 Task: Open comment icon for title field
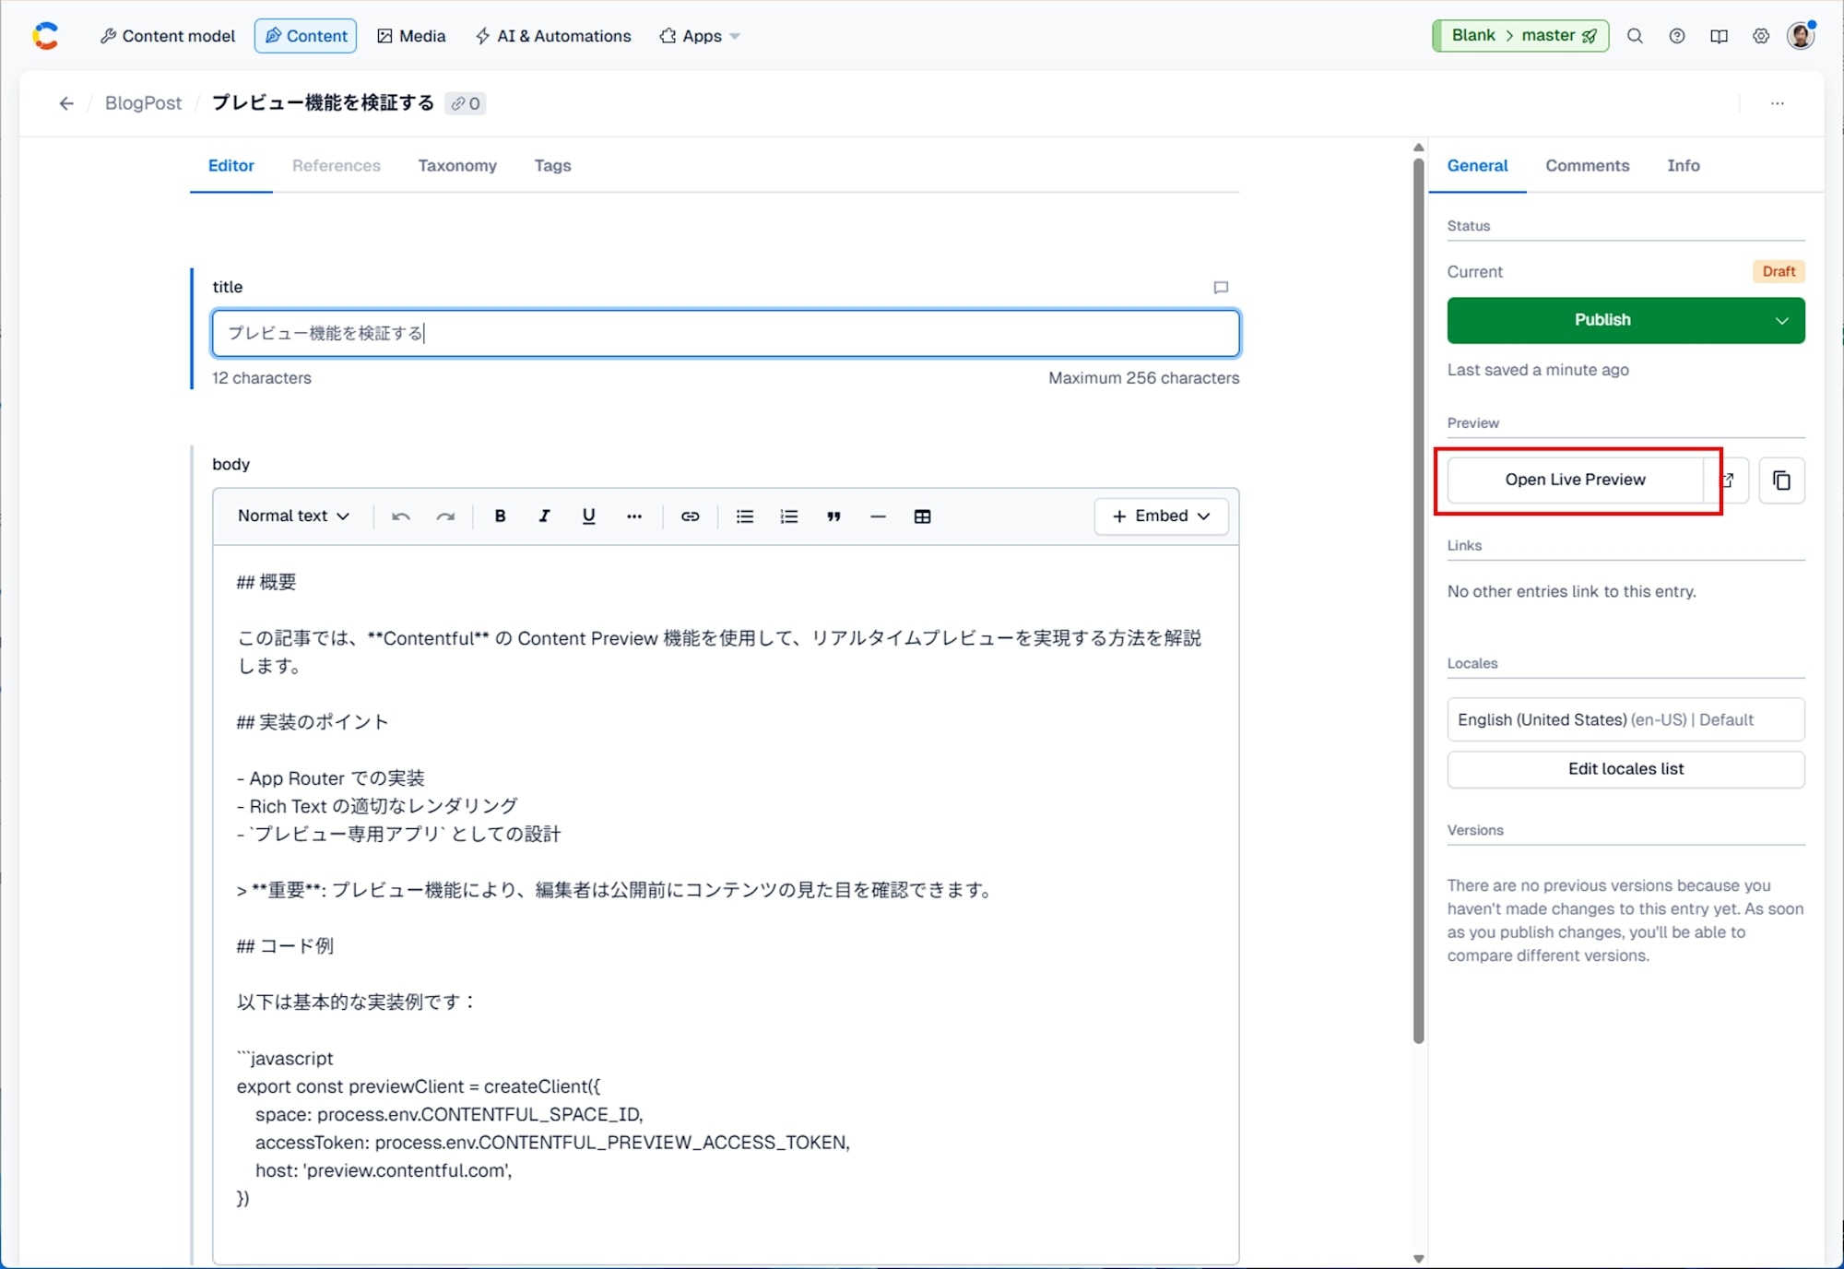click(x=1221, y=288)
